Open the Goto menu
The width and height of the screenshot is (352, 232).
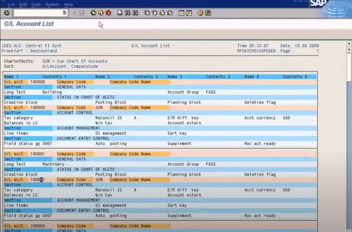point(36,4)
